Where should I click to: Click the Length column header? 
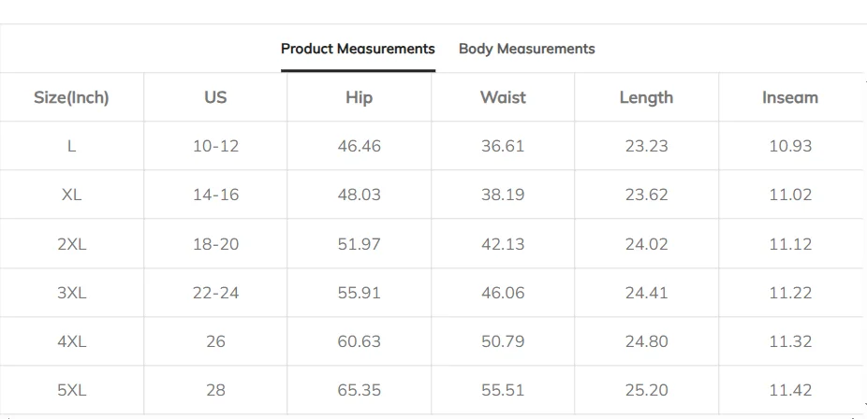pyautogui.click(x=646, y=97)
